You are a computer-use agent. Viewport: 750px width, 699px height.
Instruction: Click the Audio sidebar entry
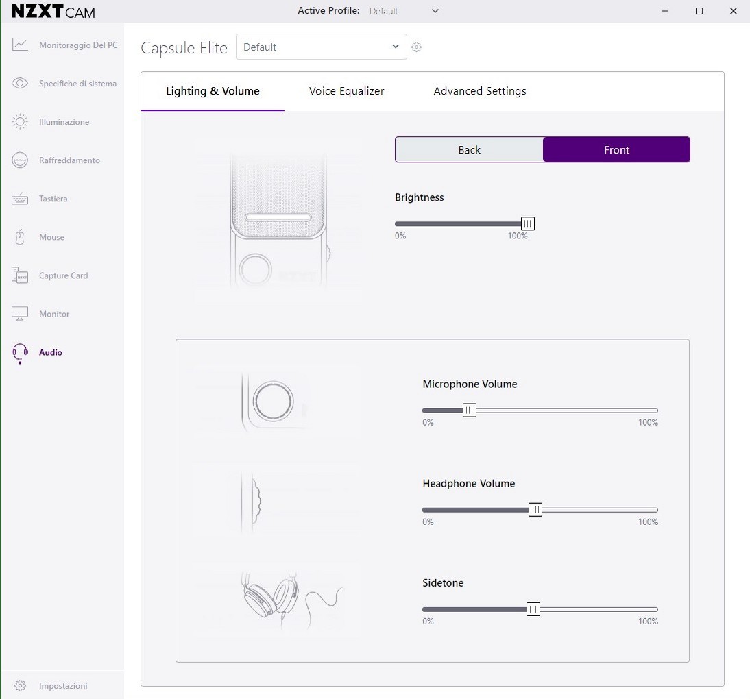tap(50, 352)
